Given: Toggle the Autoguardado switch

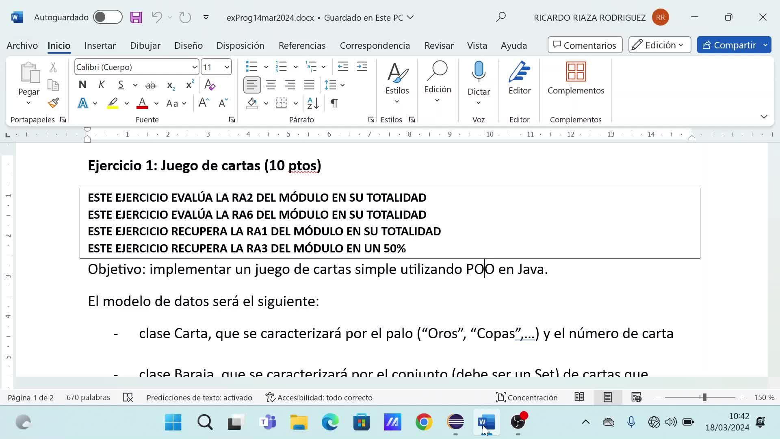Looking at the screenshot, I should 107,17.
